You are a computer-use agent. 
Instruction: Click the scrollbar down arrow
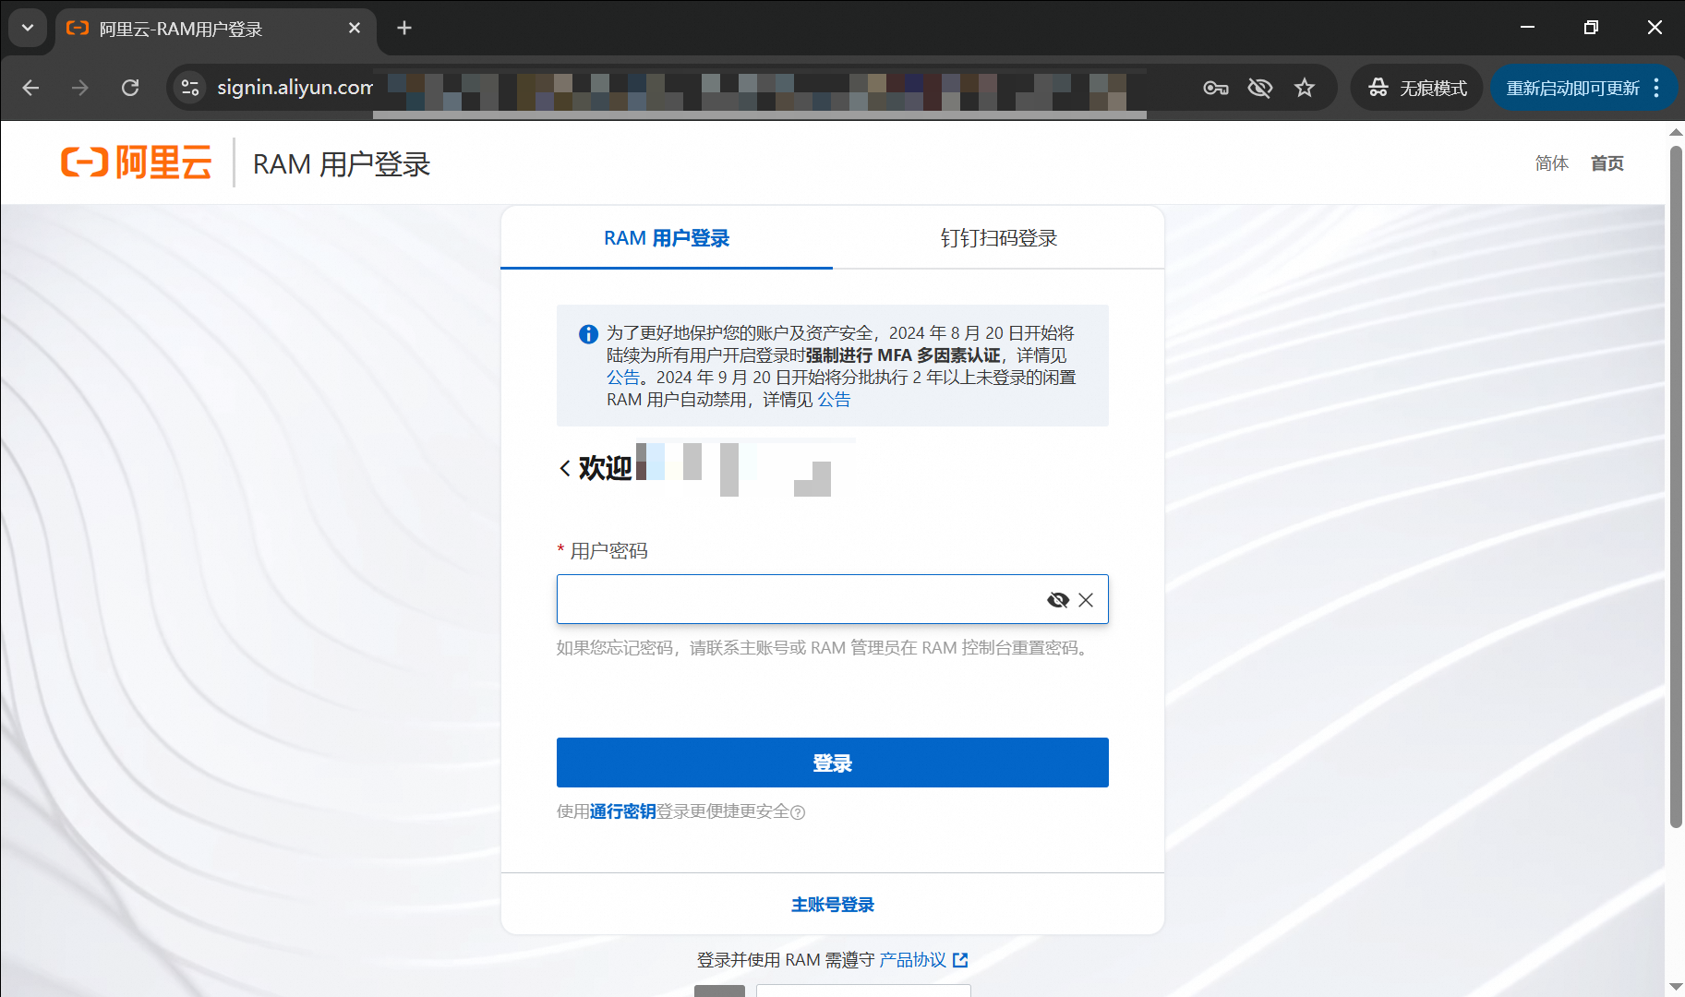point(1676,988)
